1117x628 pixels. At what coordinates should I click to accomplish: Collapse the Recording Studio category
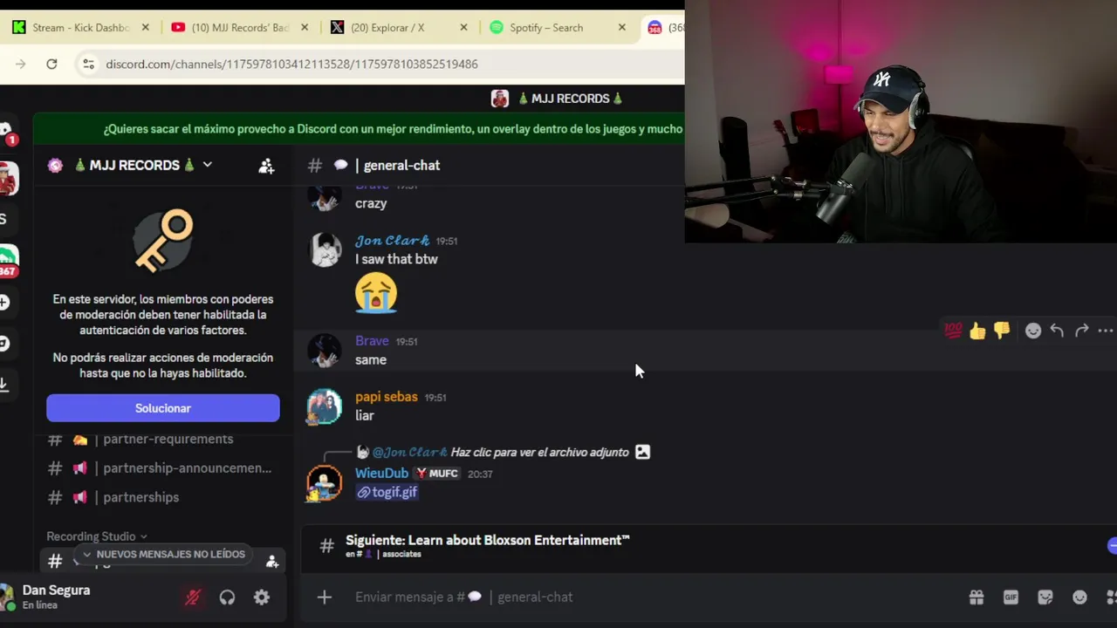[96, 536]
